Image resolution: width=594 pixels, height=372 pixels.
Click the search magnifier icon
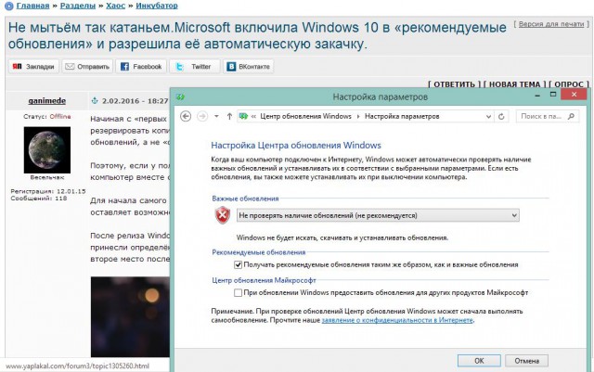point(572,116)
